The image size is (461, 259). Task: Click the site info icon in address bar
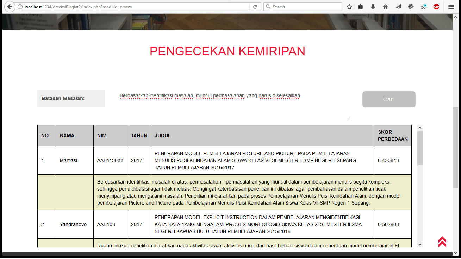click(20, 7)
